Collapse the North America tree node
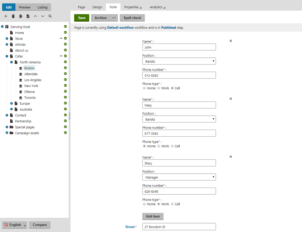302x232 pixels. tap(12, 62)
